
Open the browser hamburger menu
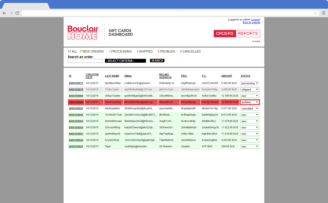(x=323, y=13)
